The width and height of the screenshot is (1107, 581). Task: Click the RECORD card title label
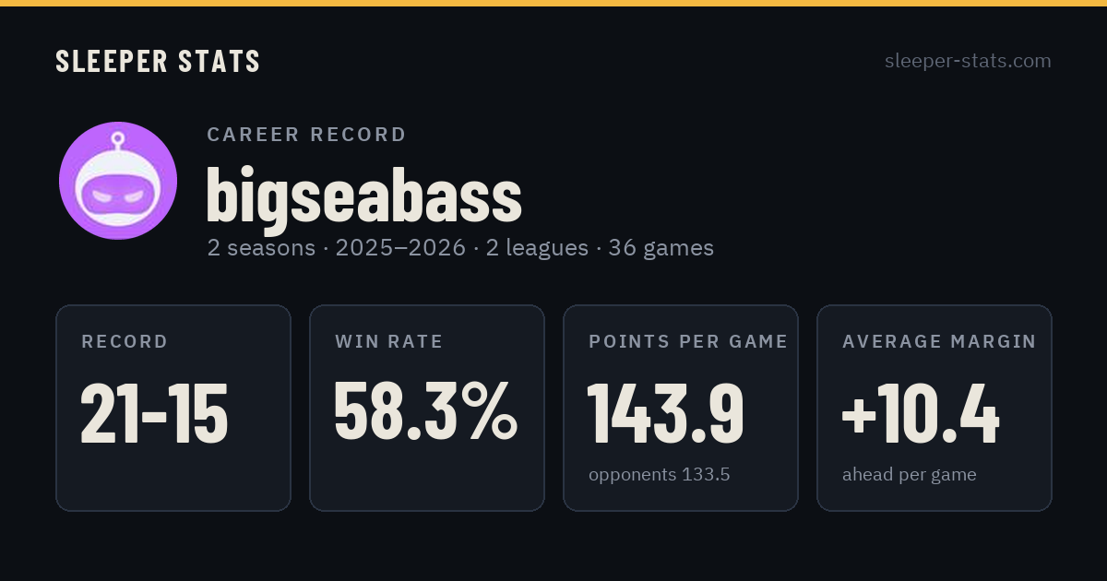(125, 342)
